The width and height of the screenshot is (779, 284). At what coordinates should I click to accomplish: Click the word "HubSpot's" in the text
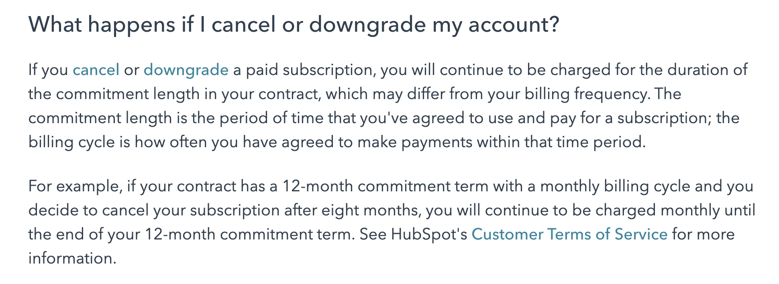tap(429, 235)
